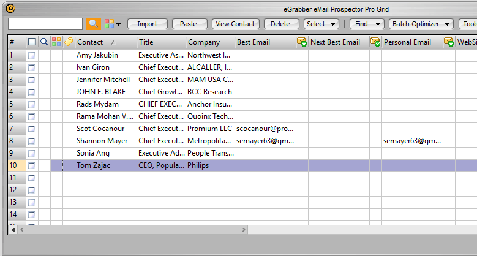The image size is (477, 256).
Task: Open the Select dropdown
Action: coord(321,24)
